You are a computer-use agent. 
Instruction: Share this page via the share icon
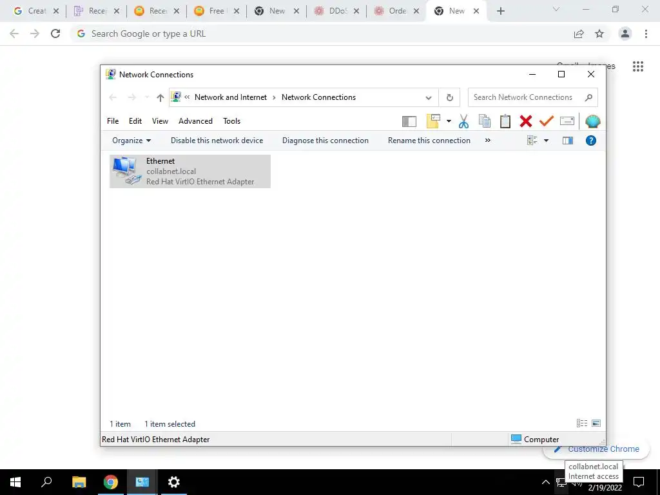click(x=579, y=34)
